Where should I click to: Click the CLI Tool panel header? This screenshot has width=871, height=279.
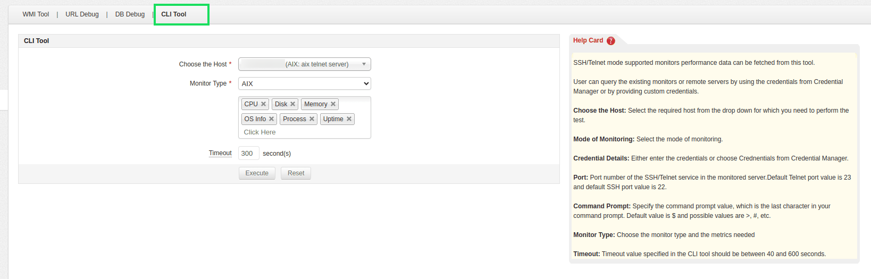pos(37,41)
